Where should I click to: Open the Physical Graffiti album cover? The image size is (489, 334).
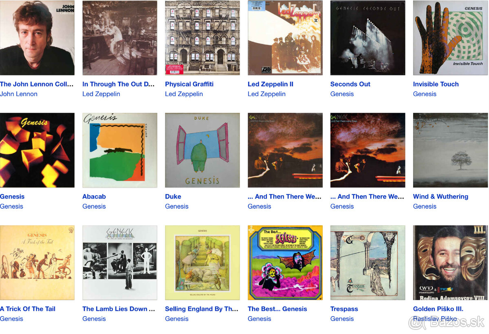[203, 38]
